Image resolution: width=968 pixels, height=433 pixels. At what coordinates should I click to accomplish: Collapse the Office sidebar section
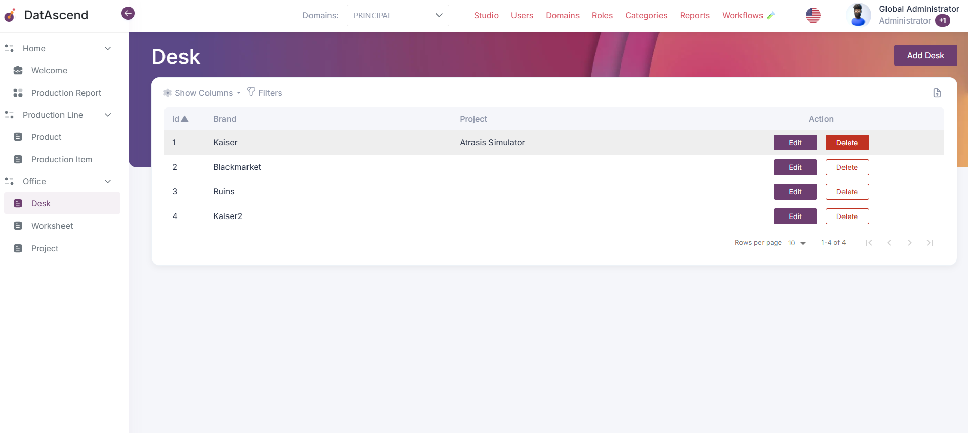(x=108, y=181)
